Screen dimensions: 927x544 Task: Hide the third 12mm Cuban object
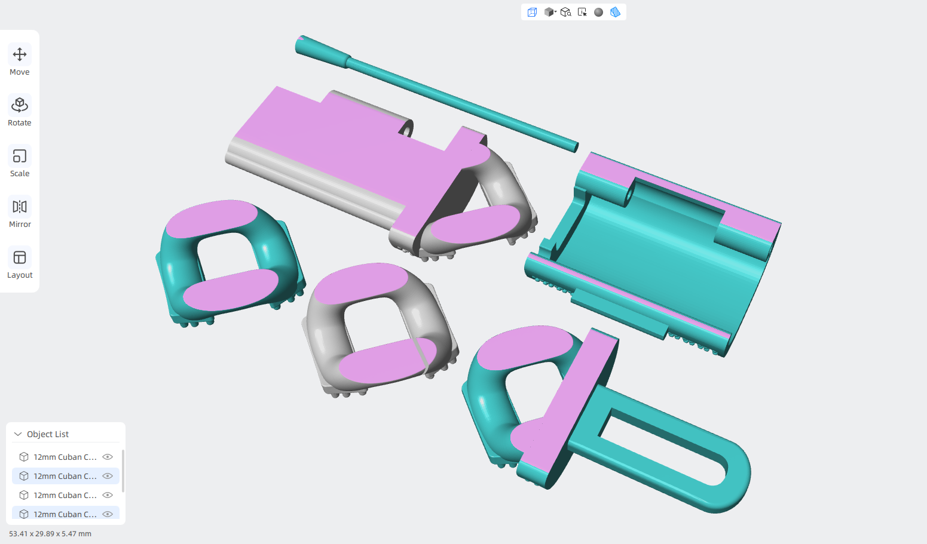click(108, 495)
